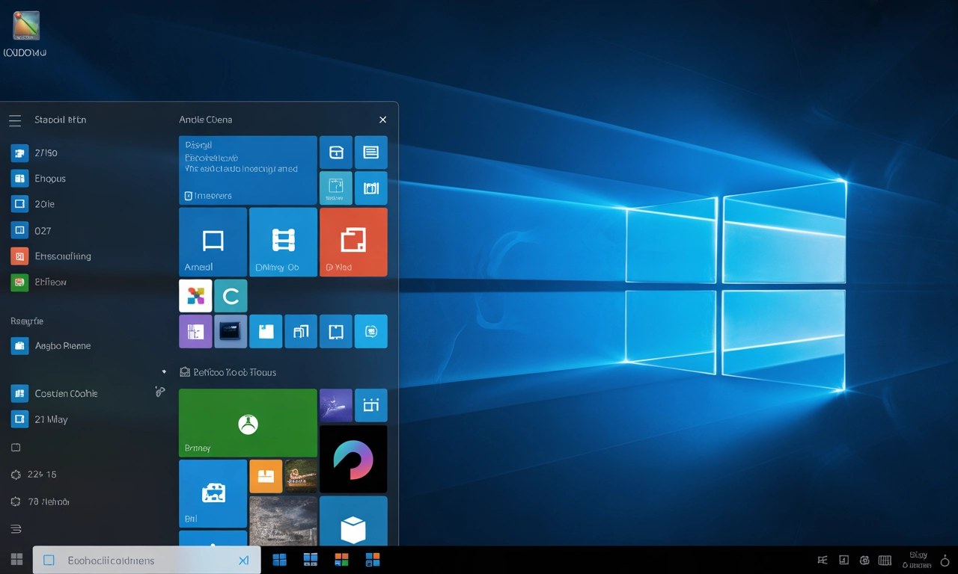Select the 027 app entry
Image resolution: width=958 pixels, height=574 pixels.
pyautogui.click(x=31, y=230)
